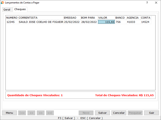The width and height of the screenshot is (161, 120).
Task: Click the help question mark button
Action: [147, 3]
